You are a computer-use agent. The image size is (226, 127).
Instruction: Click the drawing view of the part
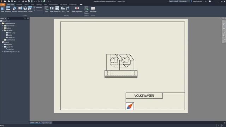tap(121, 66)
